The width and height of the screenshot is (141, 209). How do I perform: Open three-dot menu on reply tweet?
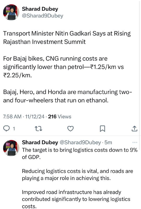pyautogui.click(x=135, y=142)
